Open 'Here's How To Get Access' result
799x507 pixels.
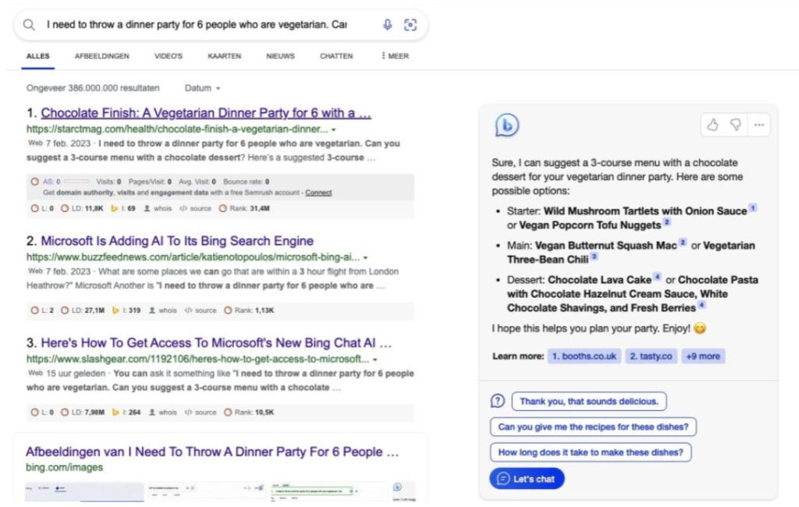[216, 343]
